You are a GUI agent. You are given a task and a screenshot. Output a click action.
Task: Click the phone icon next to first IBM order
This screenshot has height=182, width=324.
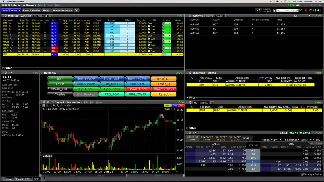point(9,23)
